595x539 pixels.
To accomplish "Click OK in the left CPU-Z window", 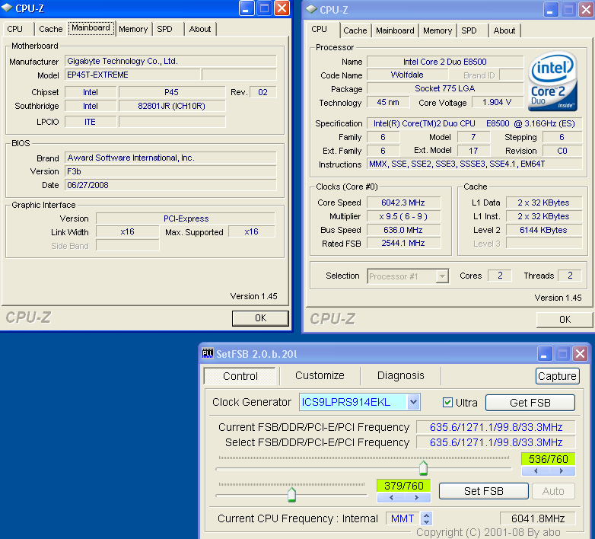I will [260, 318].
